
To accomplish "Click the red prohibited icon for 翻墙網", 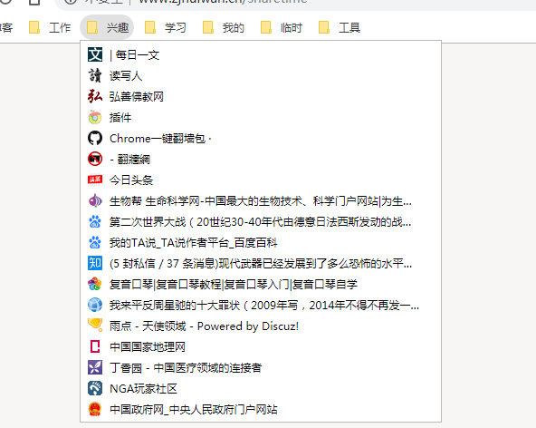I will point(95,160).
